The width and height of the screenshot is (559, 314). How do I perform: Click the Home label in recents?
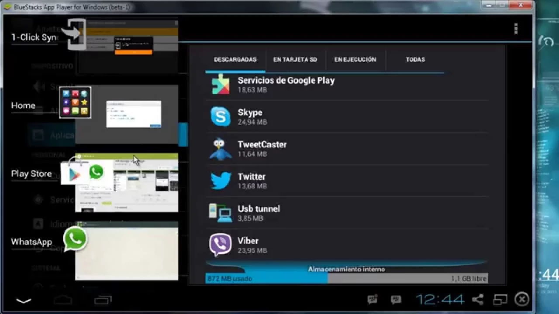(x=23, y=106)
